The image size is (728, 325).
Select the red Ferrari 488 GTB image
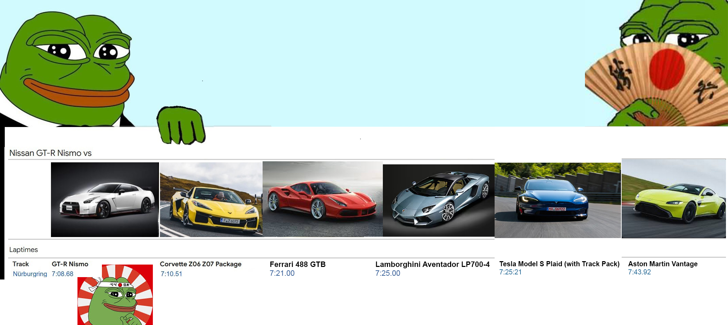click(323, 199)
